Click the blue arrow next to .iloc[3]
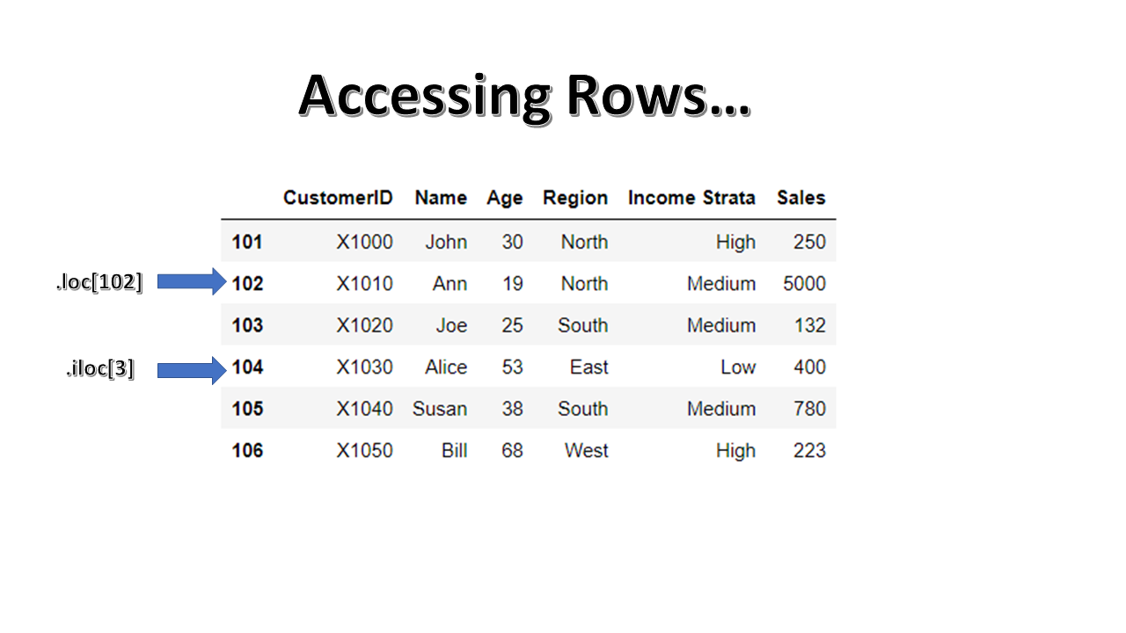Screen dimensions: 1126x633 193,369
